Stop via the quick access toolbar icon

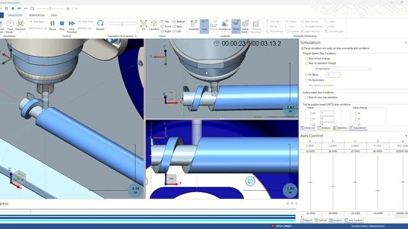point(13,8)
